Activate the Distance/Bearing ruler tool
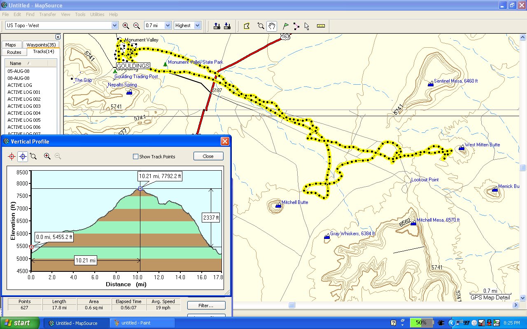 321,26
